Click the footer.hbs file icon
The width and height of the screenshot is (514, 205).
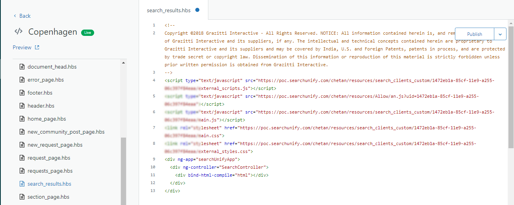(22, 93)
